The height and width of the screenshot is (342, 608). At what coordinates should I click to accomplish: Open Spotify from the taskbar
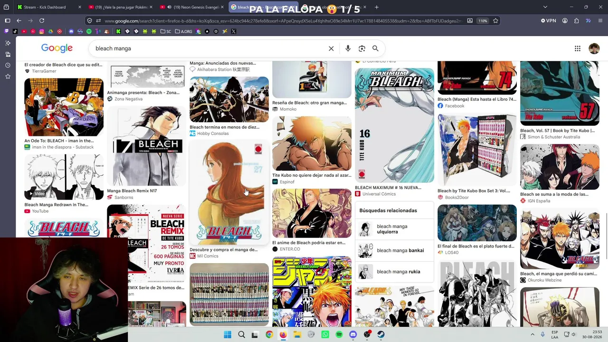click(339, 334)
